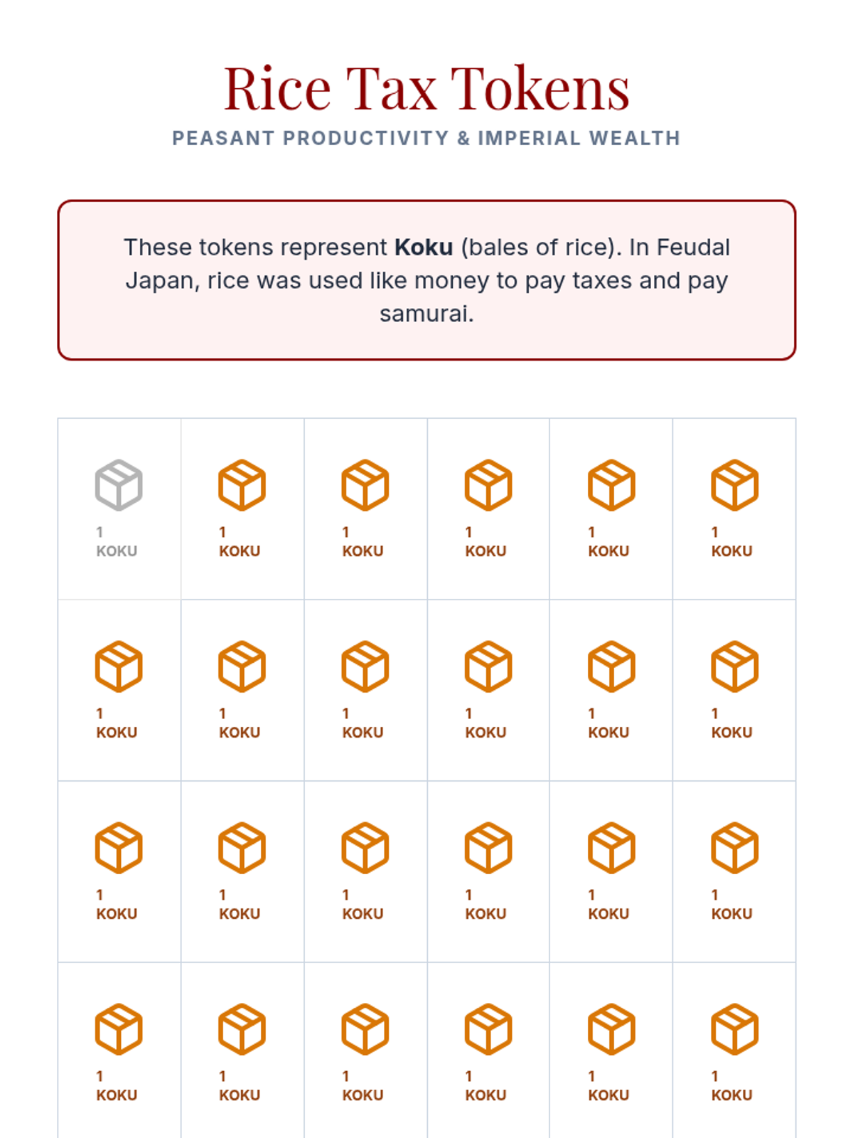
Task: Click the fifth token in first row
Action: [611, 508]
